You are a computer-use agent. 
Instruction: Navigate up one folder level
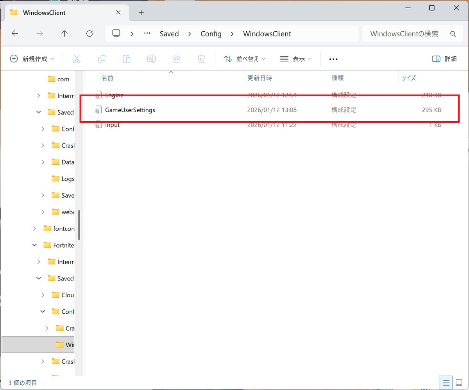pyautogui.click(x=64, y=34)
